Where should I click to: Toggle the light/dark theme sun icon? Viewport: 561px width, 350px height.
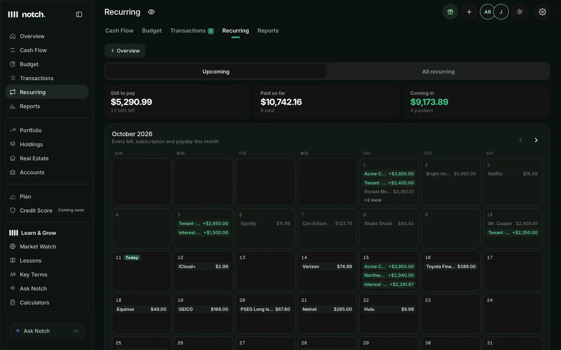pos(520,12)
